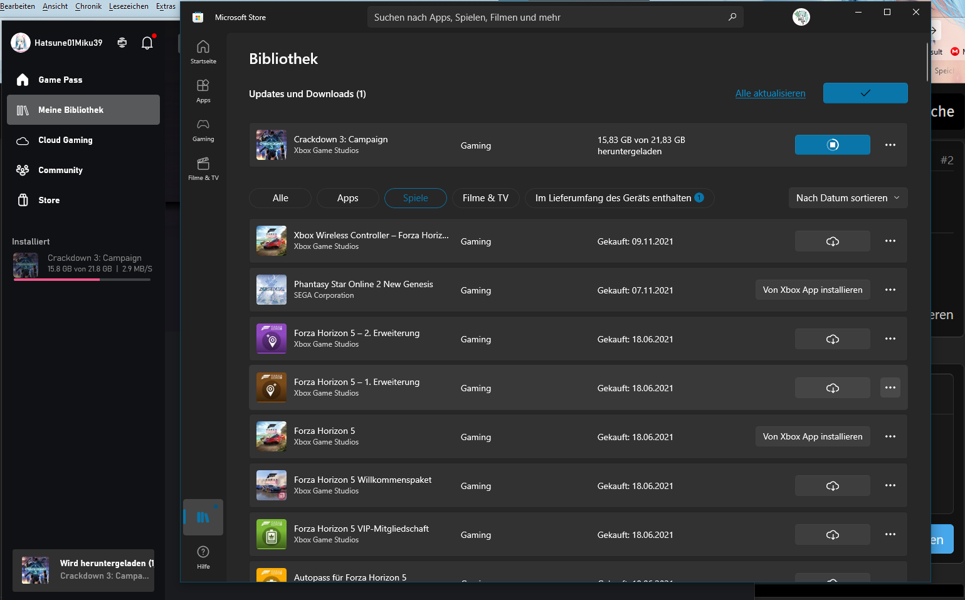
Task: Download Forza Horizon 5 – 1. Erweiterung
Action: (x=832, y=388)
